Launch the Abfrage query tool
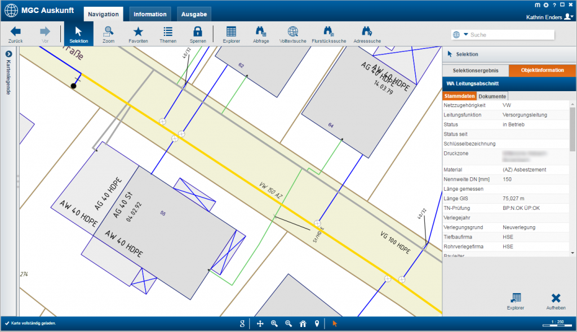The height and width of the screenshot is (332, 577). coord(260,34)
